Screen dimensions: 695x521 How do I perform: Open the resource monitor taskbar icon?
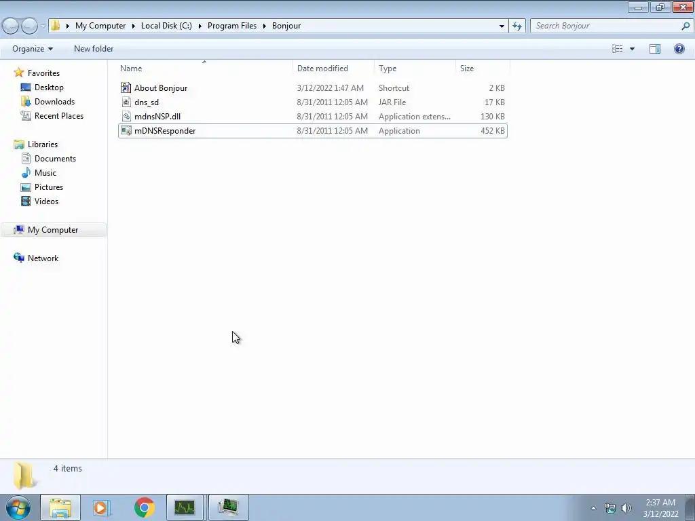pos(185,507)
